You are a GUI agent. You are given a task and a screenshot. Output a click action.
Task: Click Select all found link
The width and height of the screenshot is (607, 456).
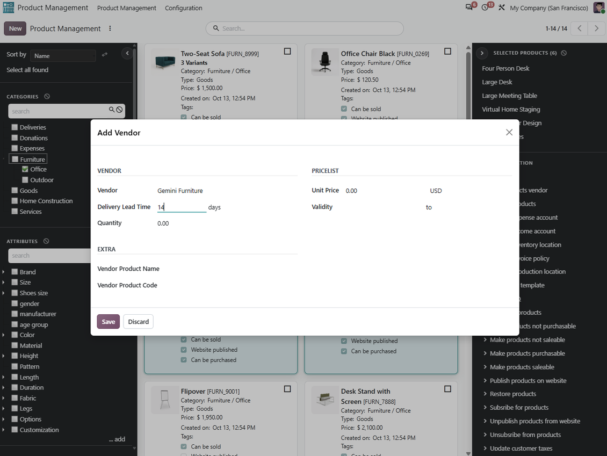[27, 70]
